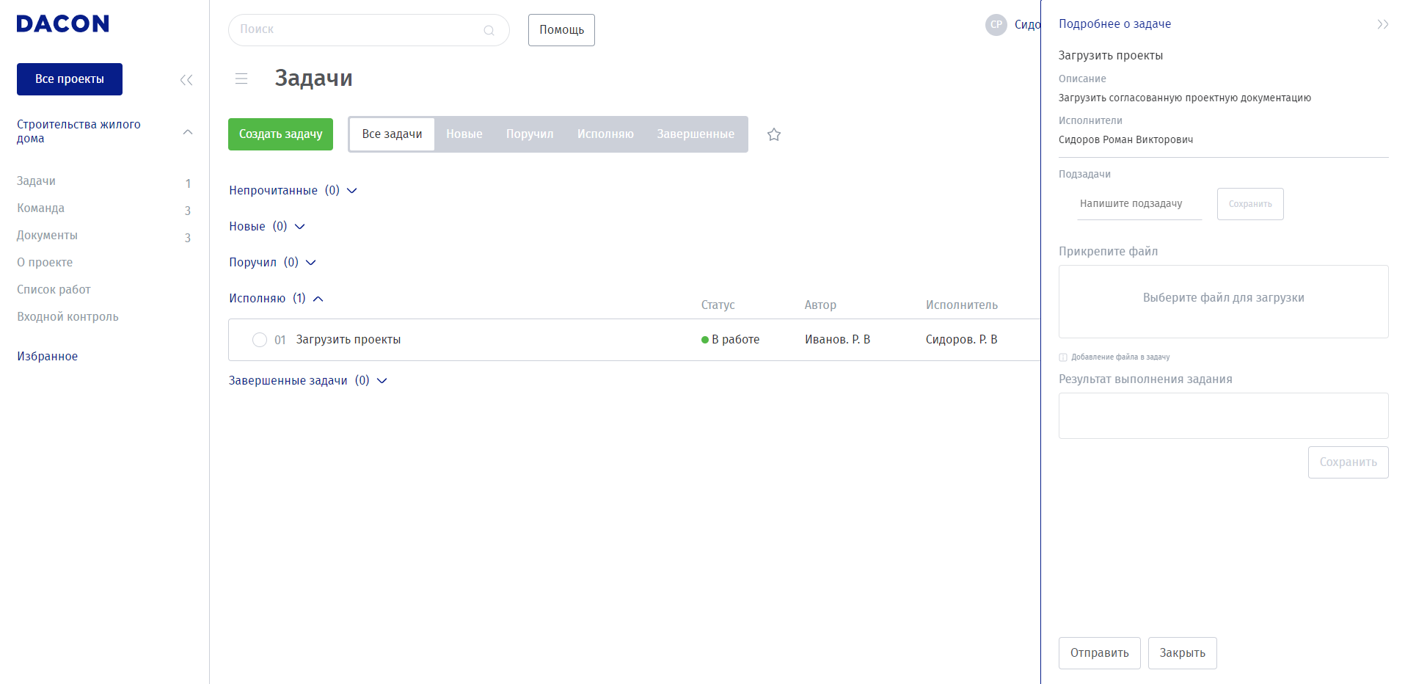Click the green status dot В работе

pos(705,340)
